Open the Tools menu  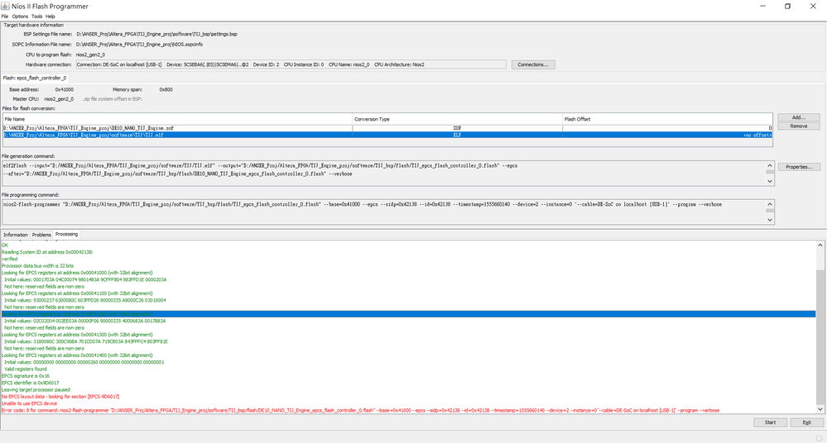coord(37,17)
